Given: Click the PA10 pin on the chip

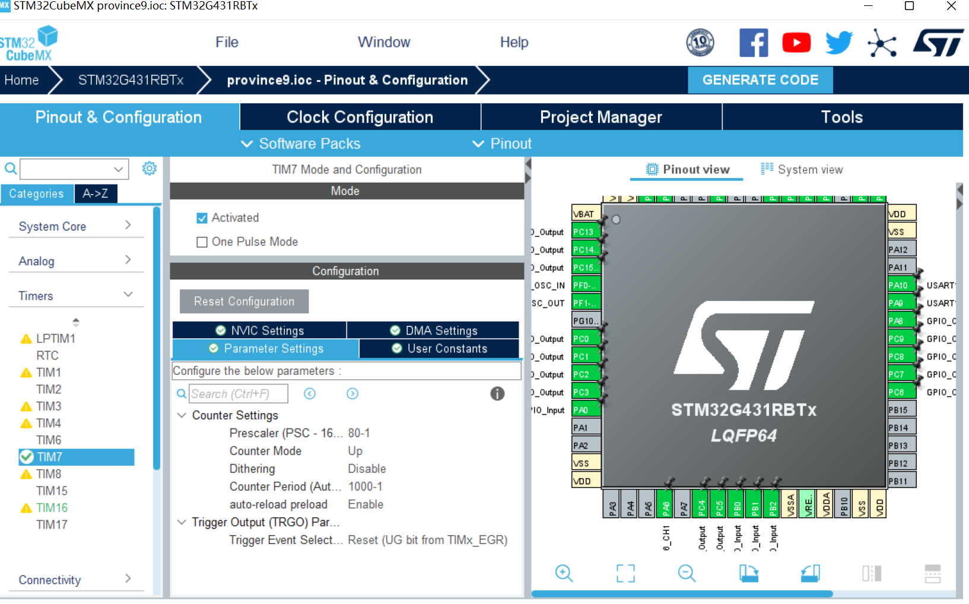Looking at the screenshot, I should [902, 285].
